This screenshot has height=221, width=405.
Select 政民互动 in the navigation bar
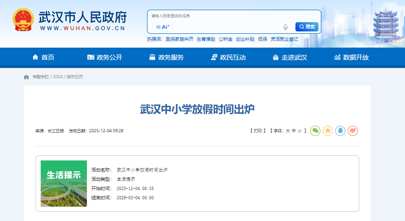228,57
